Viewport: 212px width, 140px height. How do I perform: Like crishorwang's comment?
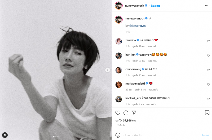pos(208,70)
